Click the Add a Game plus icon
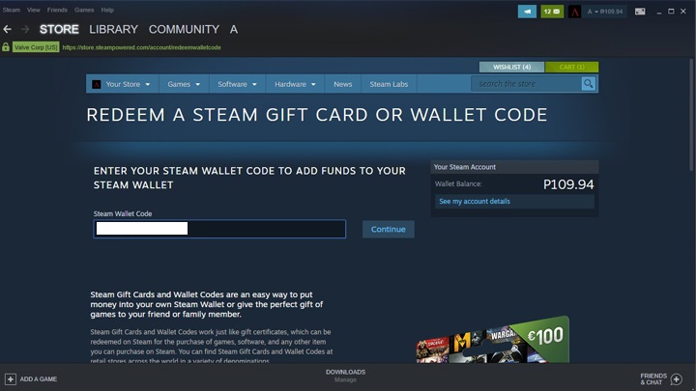The image size is (696, 391). coord(11,379)
